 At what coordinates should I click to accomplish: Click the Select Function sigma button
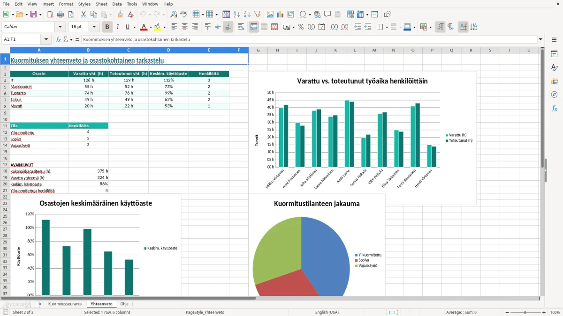(x=66, y=40)
